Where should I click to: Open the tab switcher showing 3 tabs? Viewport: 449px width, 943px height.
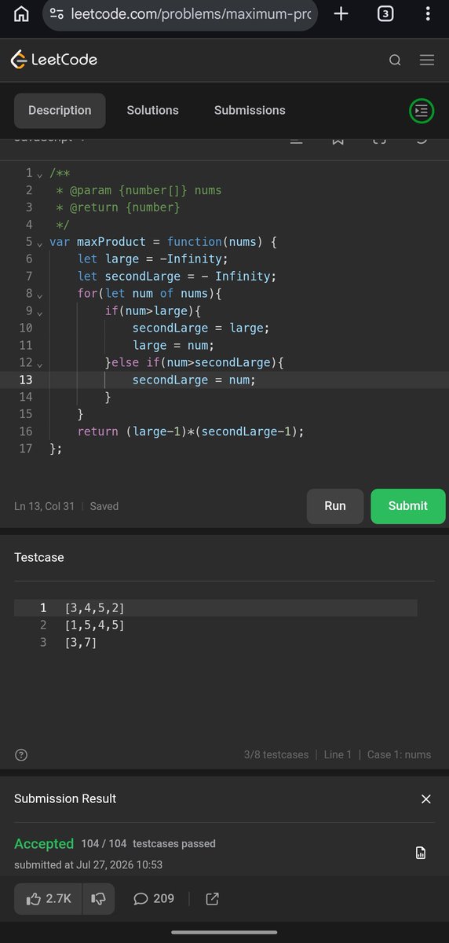[x=385, y=14]
